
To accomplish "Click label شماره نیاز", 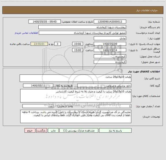I will pos(154,22).
